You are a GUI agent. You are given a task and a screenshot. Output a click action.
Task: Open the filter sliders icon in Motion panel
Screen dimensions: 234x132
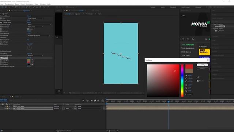coord(188,39)
